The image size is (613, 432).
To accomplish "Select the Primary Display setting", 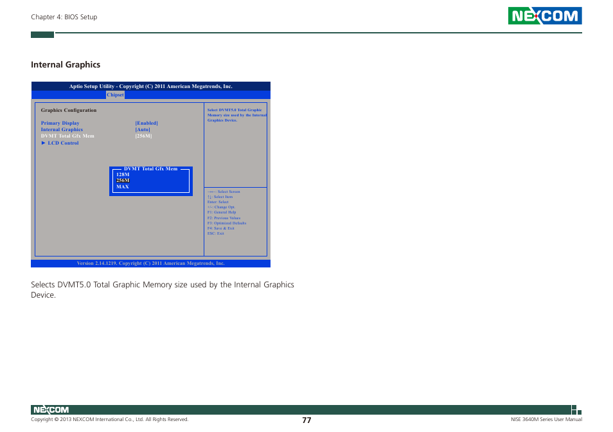I will tap(60, 123).
